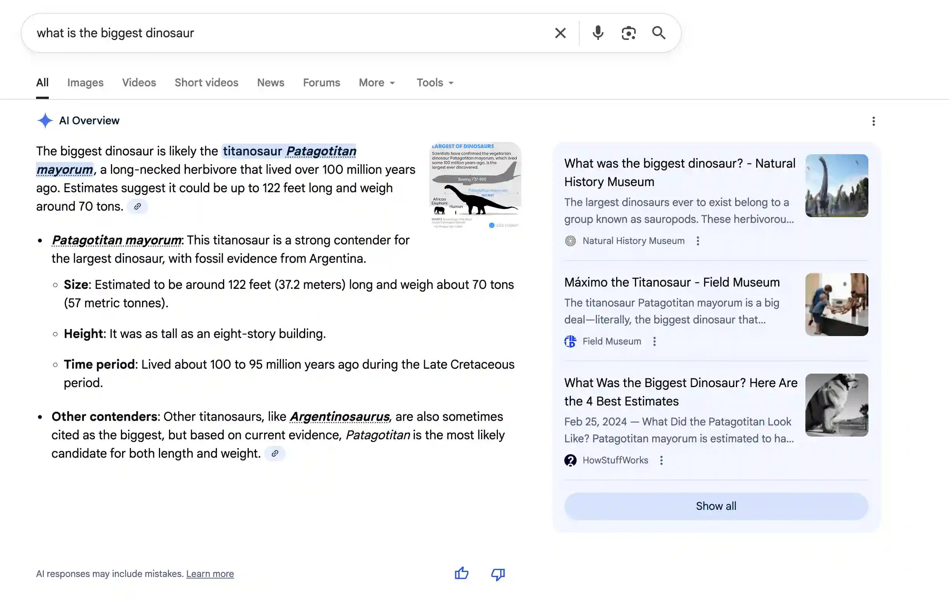
Task: Open the sauropod thumbnail for Natural History Museum
Action: tap(837, 186)
